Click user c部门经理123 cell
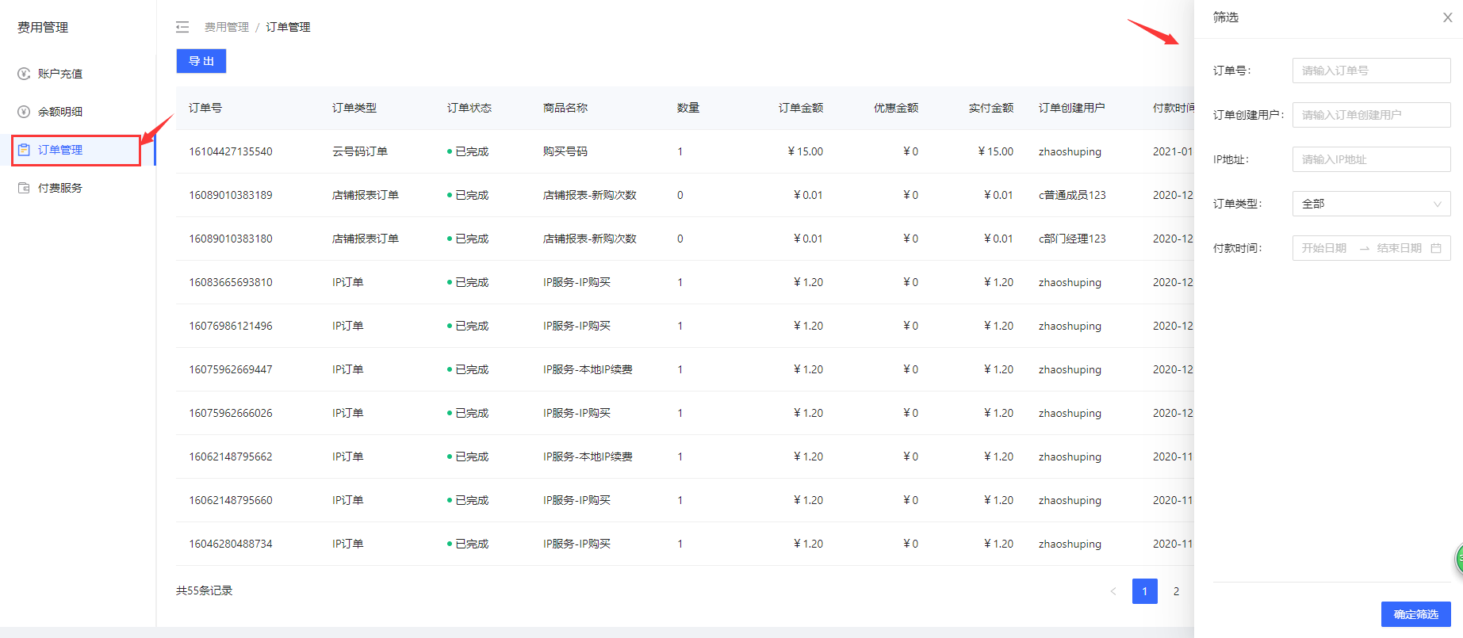 [1072, 239]
